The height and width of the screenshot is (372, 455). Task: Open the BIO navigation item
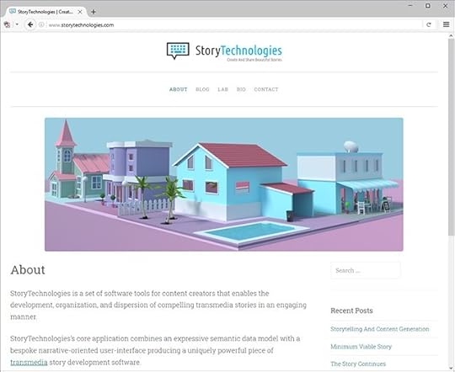point(241,89)
